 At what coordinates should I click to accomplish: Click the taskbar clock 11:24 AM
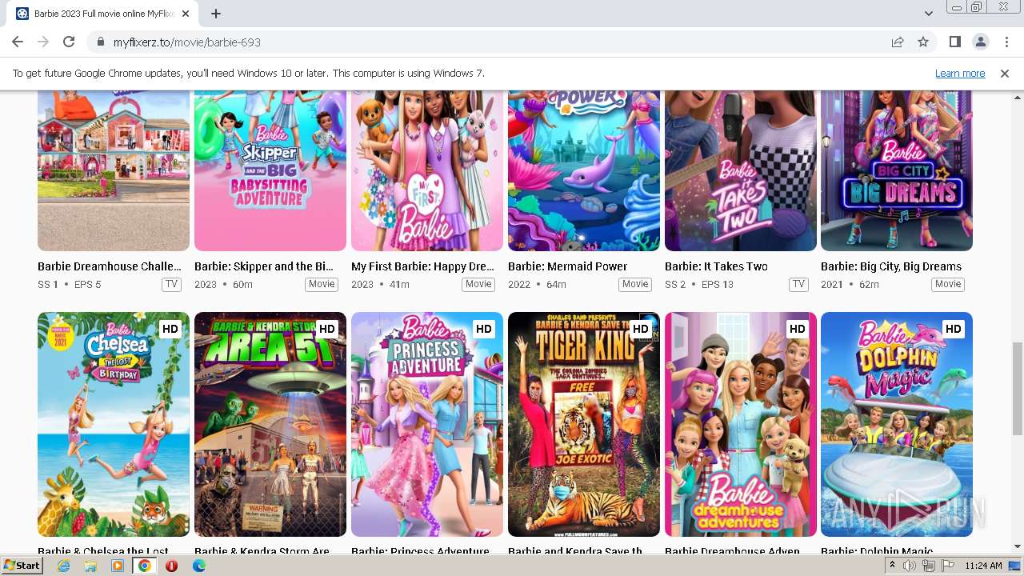(x=983, y=566)
